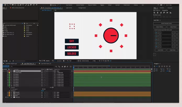Select the Hand tool in toolbar
The width and height of the screenshot is (182, 107).
tap(5, 5)
